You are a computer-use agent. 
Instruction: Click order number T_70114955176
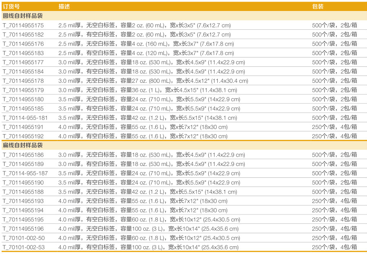[x=23, y=44]
